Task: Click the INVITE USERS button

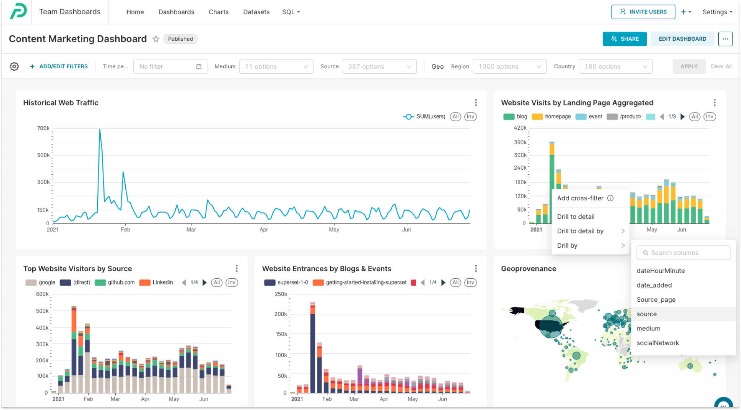Action: point(643,12)
